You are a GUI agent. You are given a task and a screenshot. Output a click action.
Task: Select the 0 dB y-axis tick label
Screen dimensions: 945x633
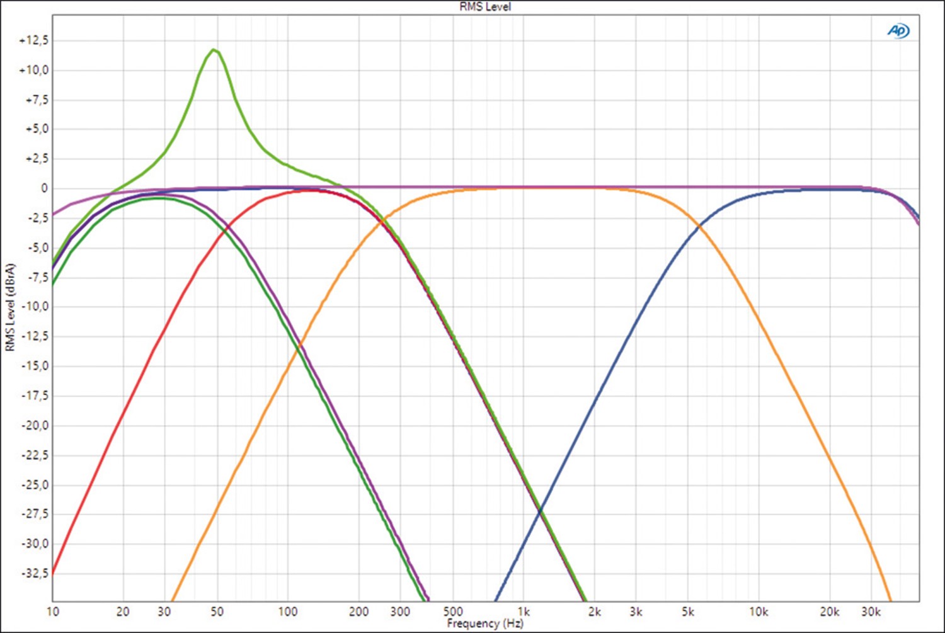pyautogui.click(x=43, y=188)
